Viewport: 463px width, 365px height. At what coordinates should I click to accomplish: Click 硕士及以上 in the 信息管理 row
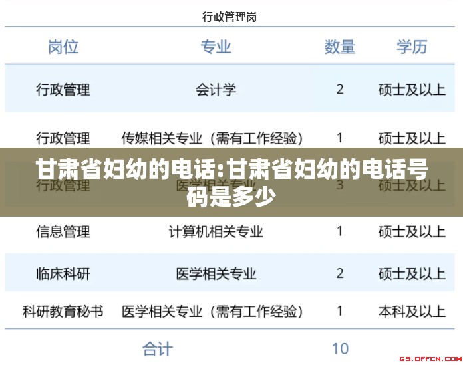[412, 232]
